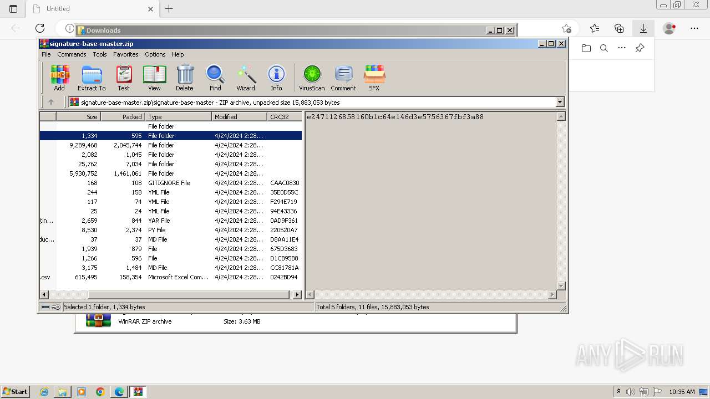Viewport: 710px width, 399px height.
Task: Refresh the Edge page
Action: [40, 28]
